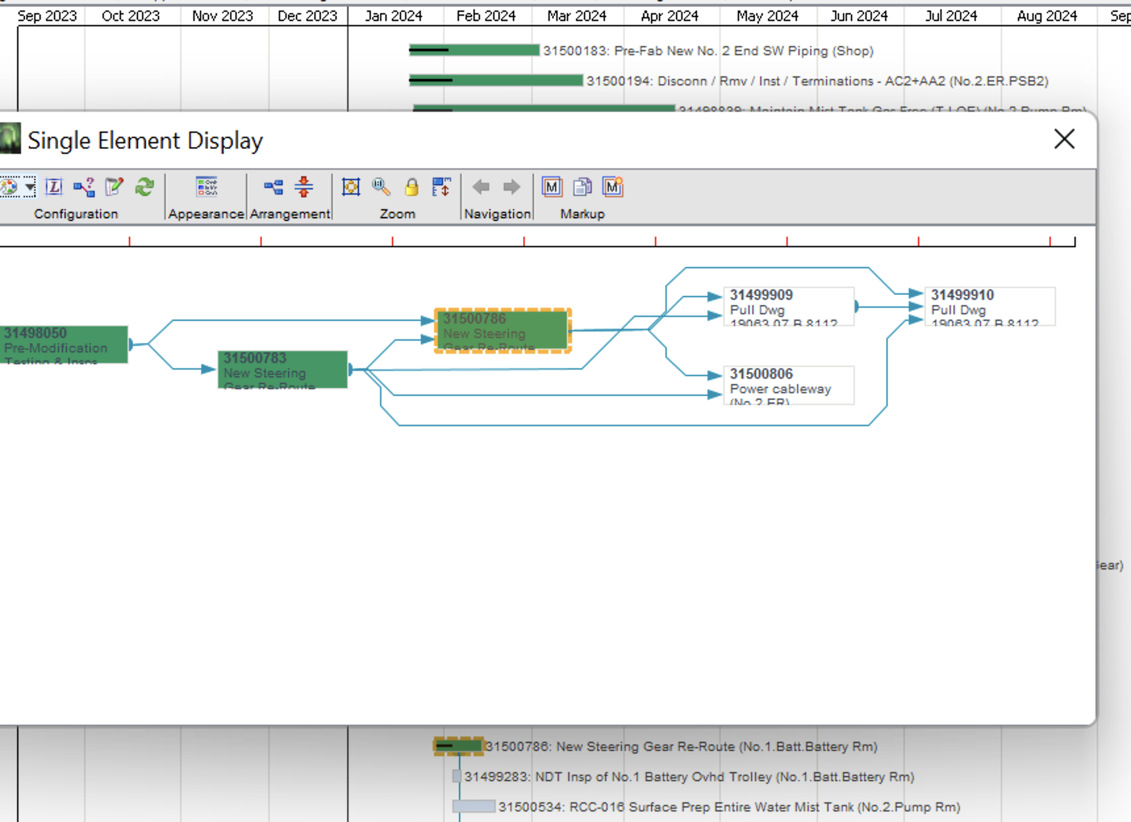Screen dimensions: 1131x822
Task: Click the node query icon with question mark
Action: coord(84,187)
